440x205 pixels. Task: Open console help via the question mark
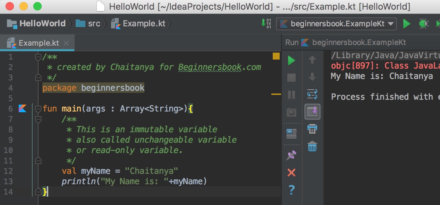(x=291, y=190)
